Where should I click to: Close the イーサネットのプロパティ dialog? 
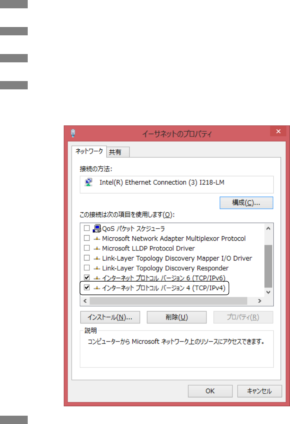[x=278, y=131]
